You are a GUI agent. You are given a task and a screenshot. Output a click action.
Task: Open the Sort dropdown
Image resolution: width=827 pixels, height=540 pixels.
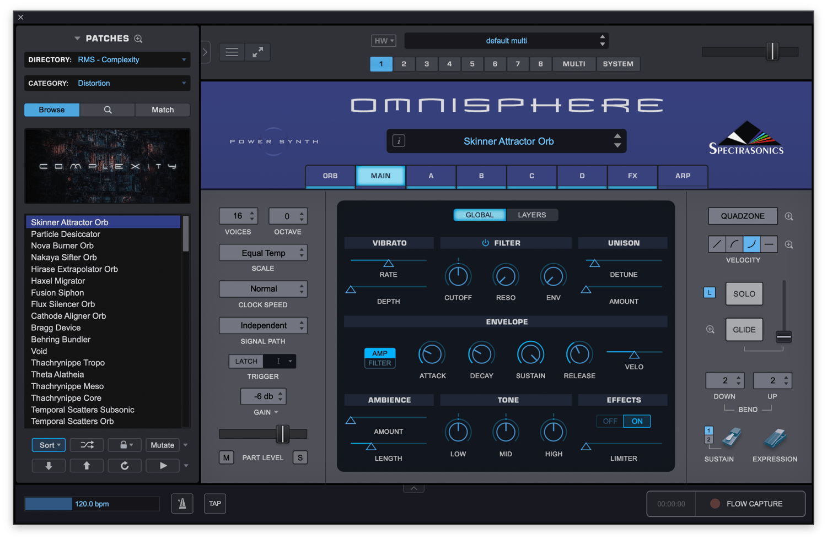point(49,445)
